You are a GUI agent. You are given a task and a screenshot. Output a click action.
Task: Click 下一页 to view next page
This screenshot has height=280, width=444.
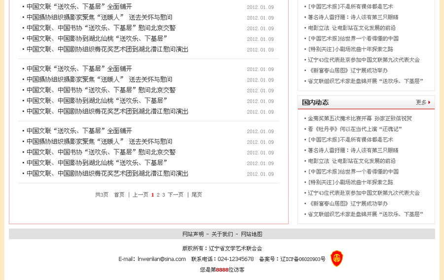(x=176, y=195)
